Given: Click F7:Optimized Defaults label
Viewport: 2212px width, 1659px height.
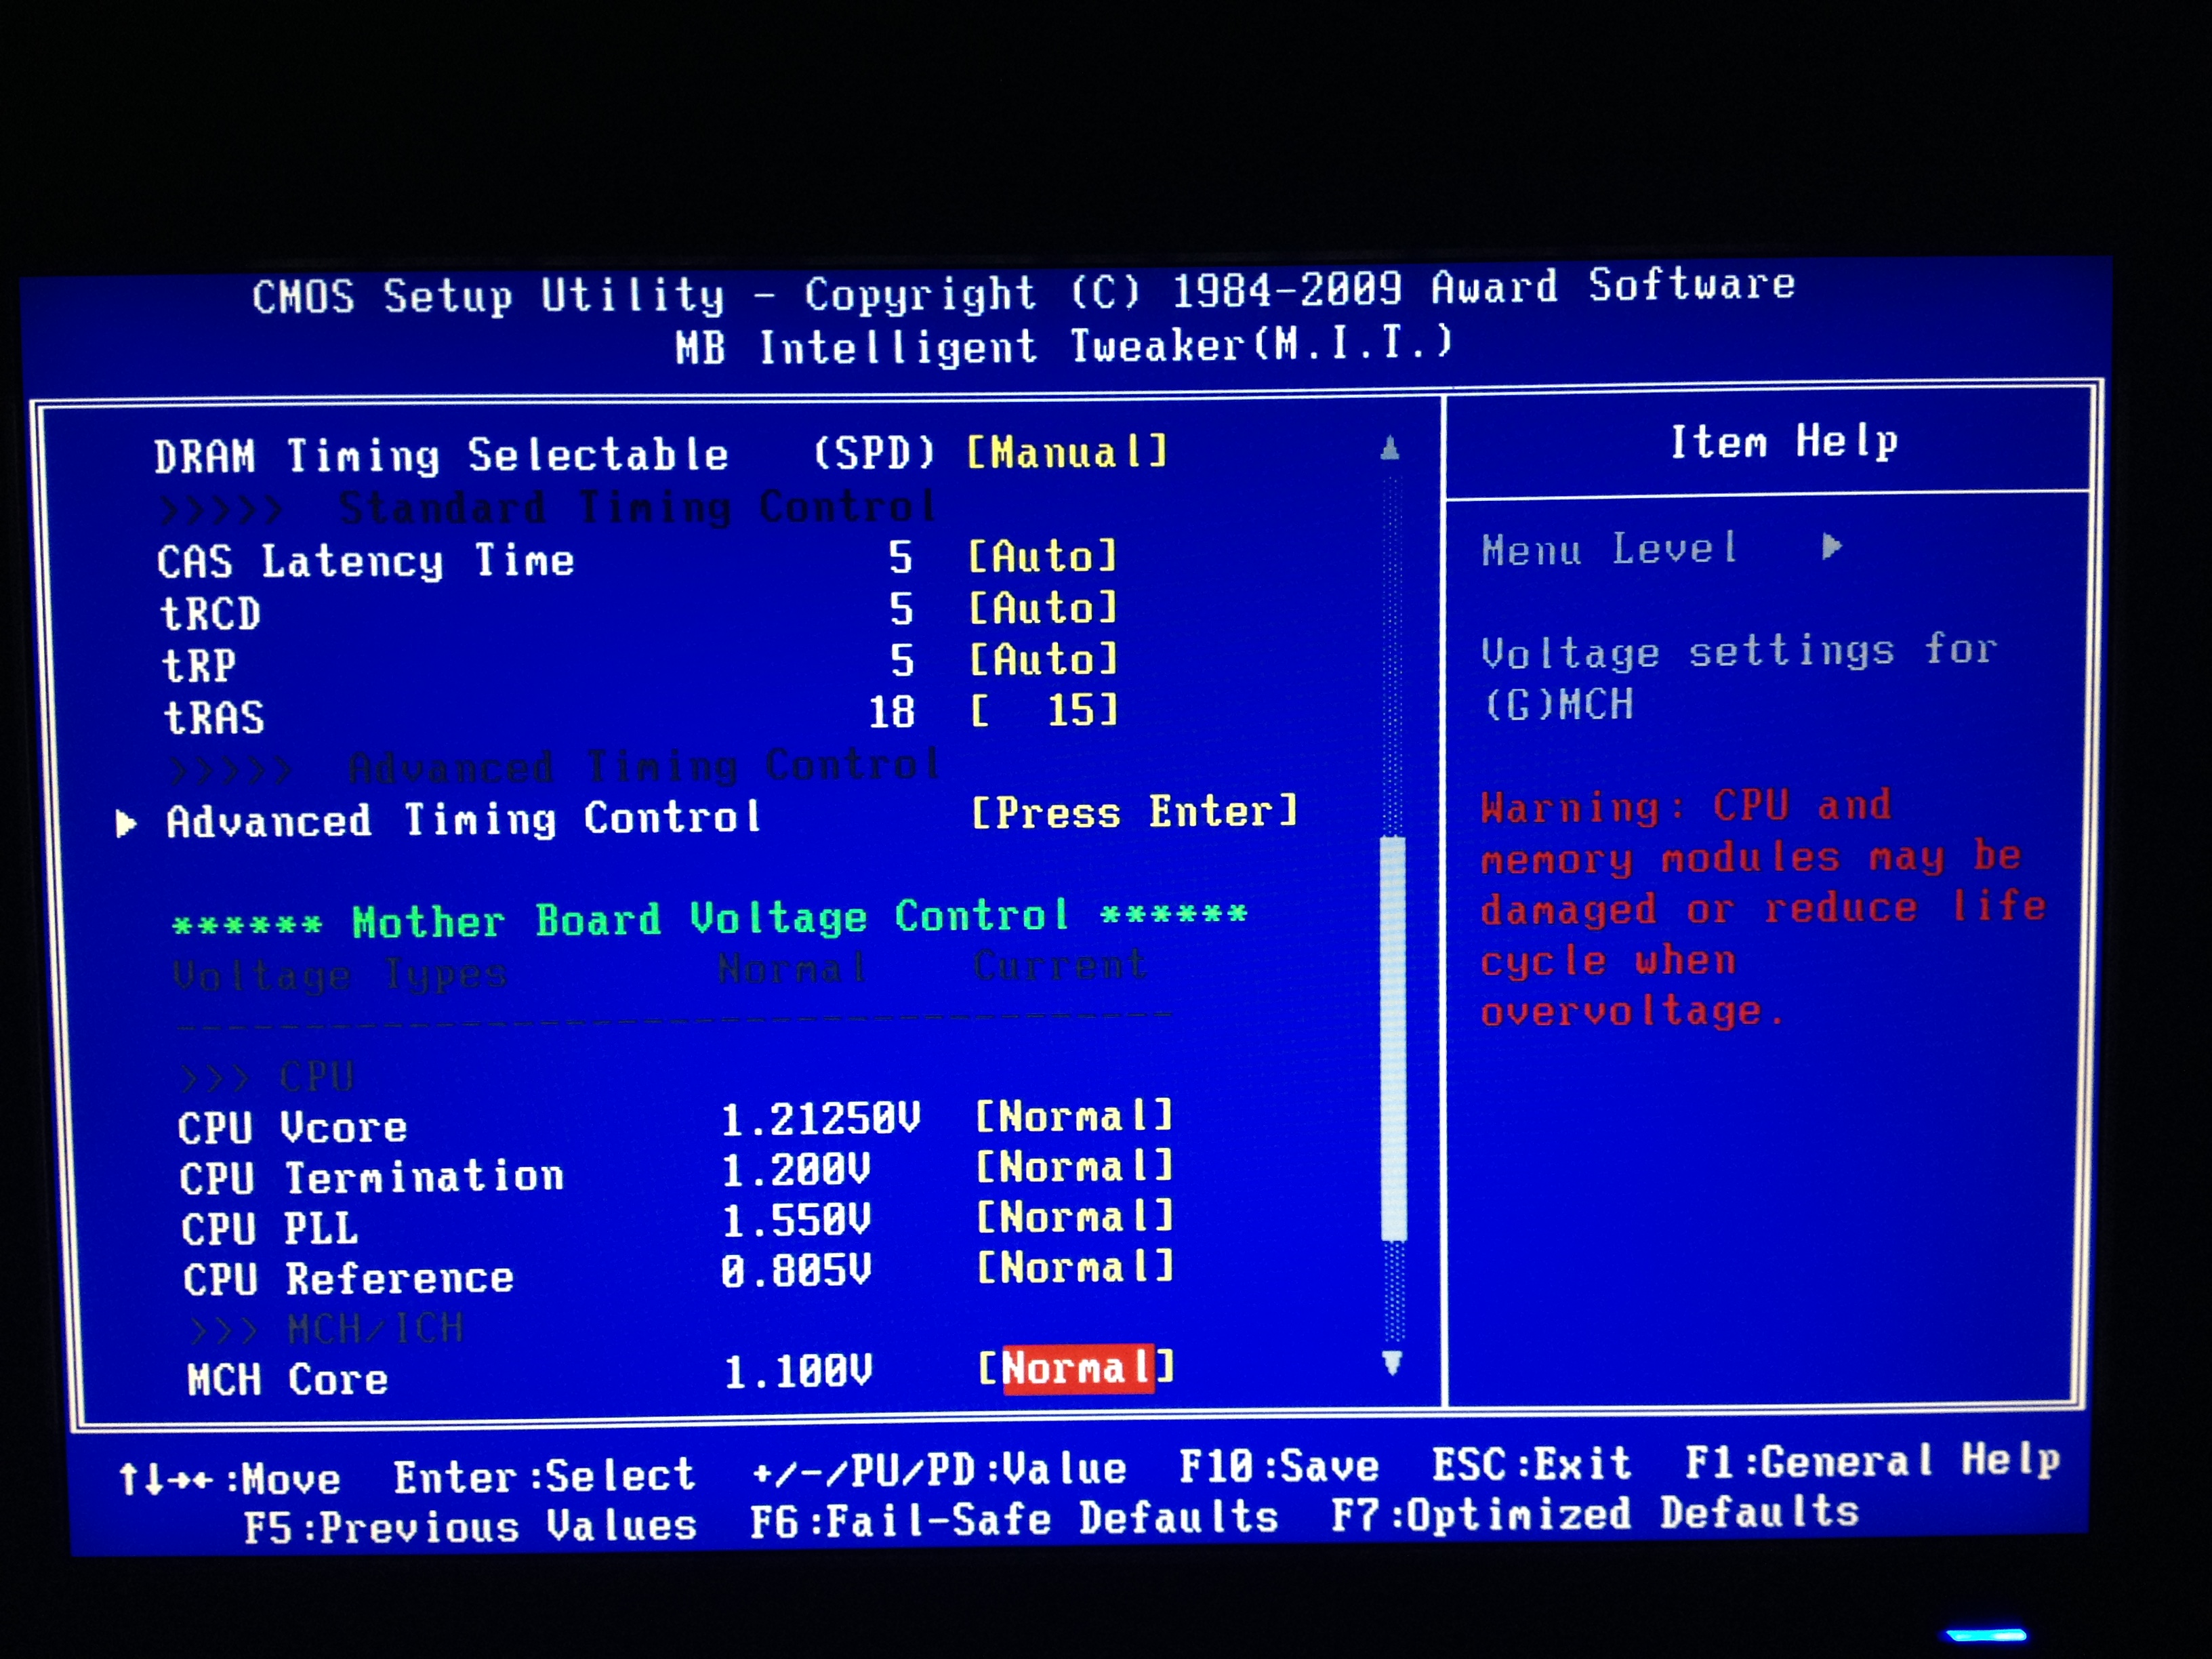Looking at the screenshot, I should pyautogui.click(x=1594, y=1514).
